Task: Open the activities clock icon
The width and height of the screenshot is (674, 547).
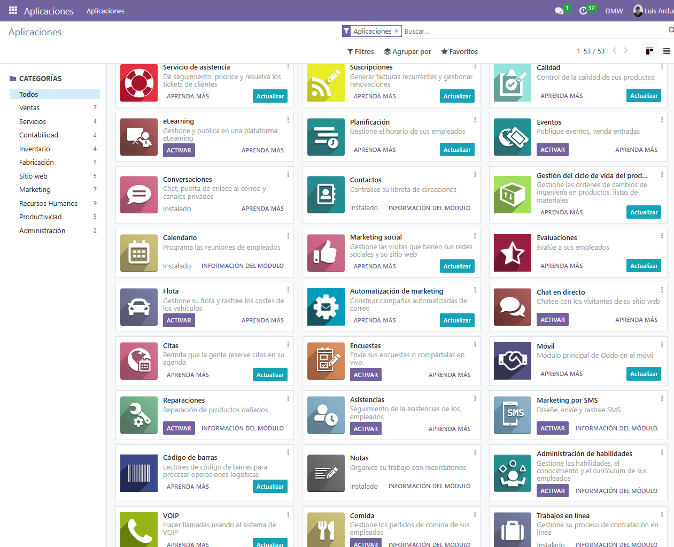Action: 583,11
